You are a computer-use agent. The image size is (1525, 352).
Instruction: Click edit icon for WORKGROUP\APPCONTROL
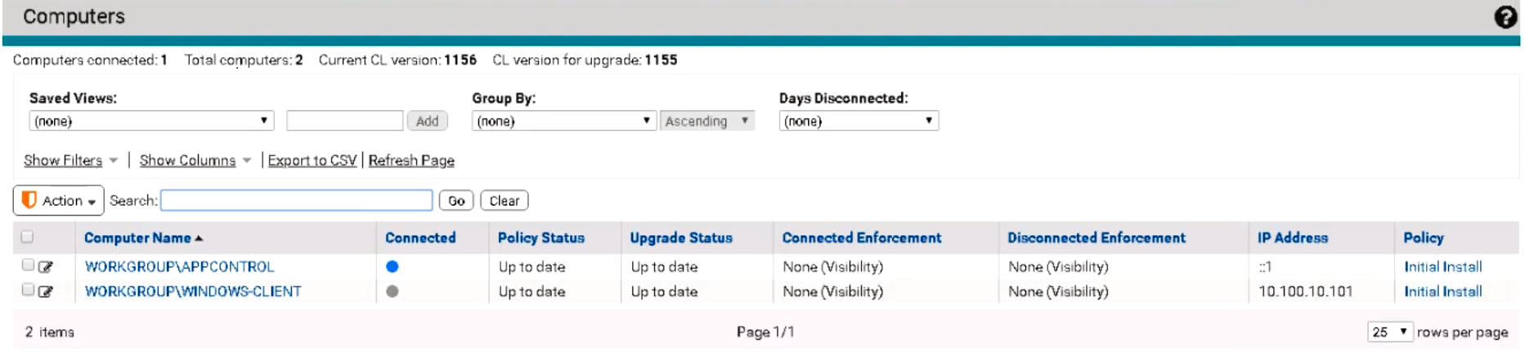click(46, 267)
